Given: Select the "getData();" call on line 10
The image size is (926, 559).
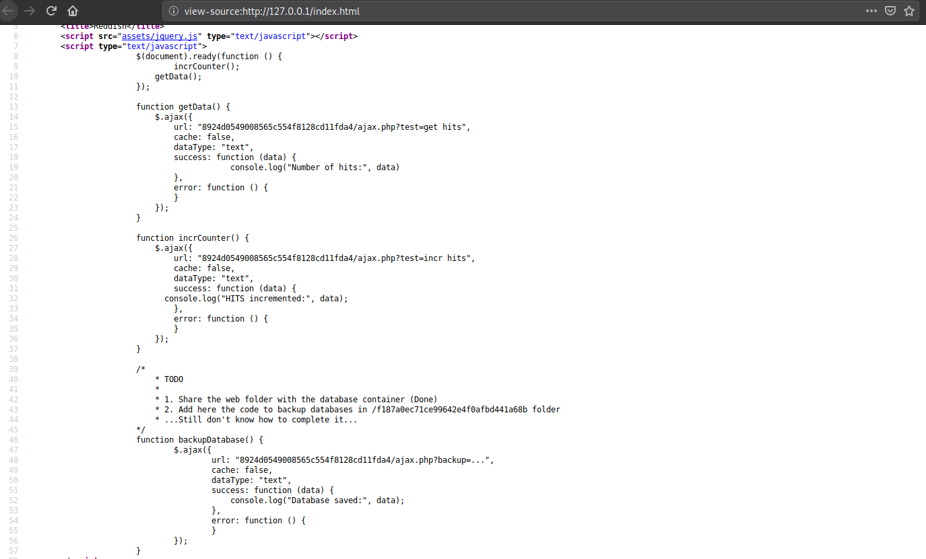Looking at the screenshot, I should click(x=178, y=77).
